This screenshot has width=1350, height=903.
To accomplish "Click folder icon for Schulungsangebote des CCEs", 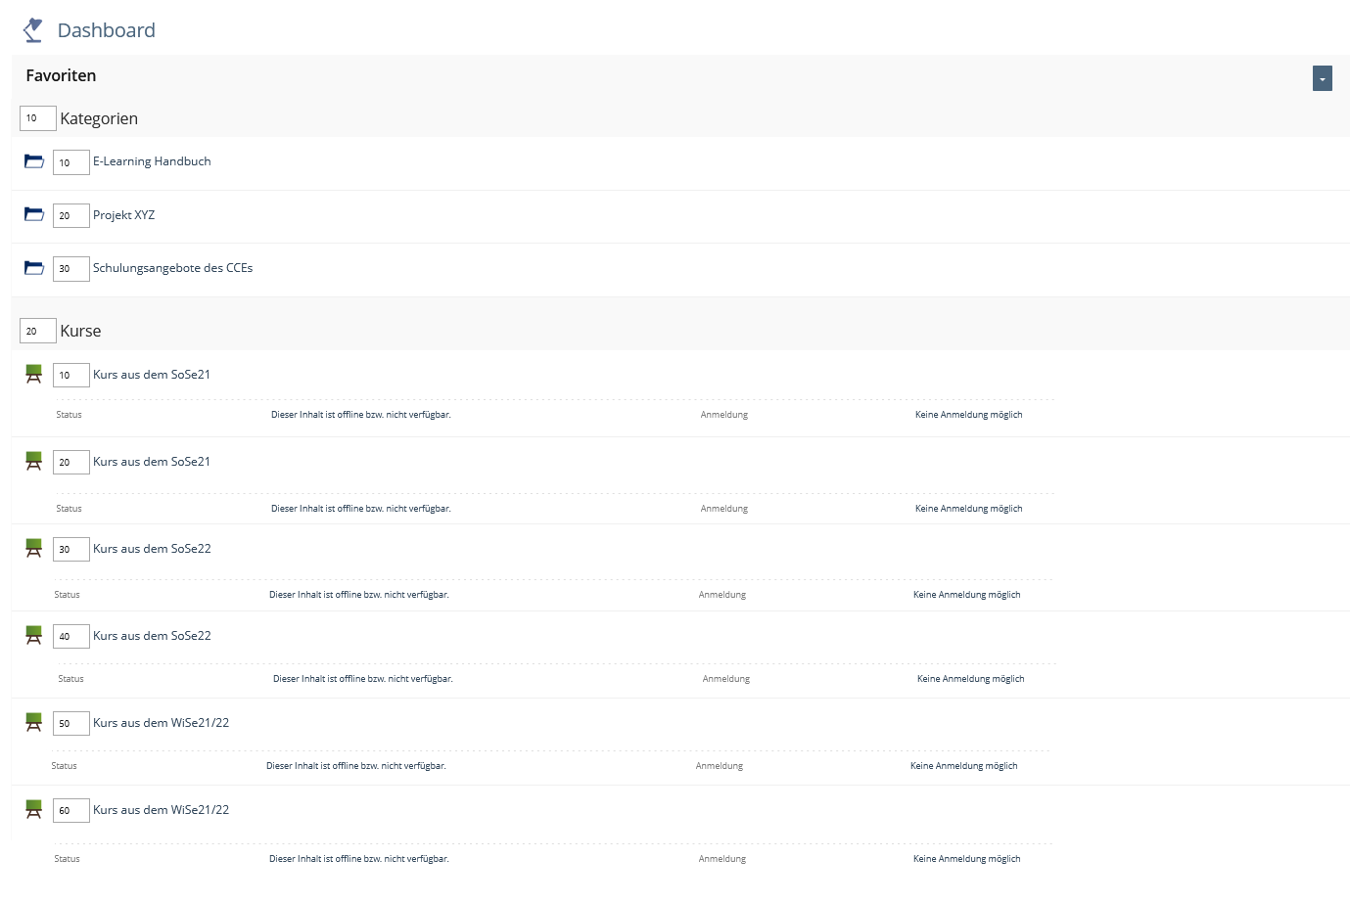I will click(x=34, y=268).
